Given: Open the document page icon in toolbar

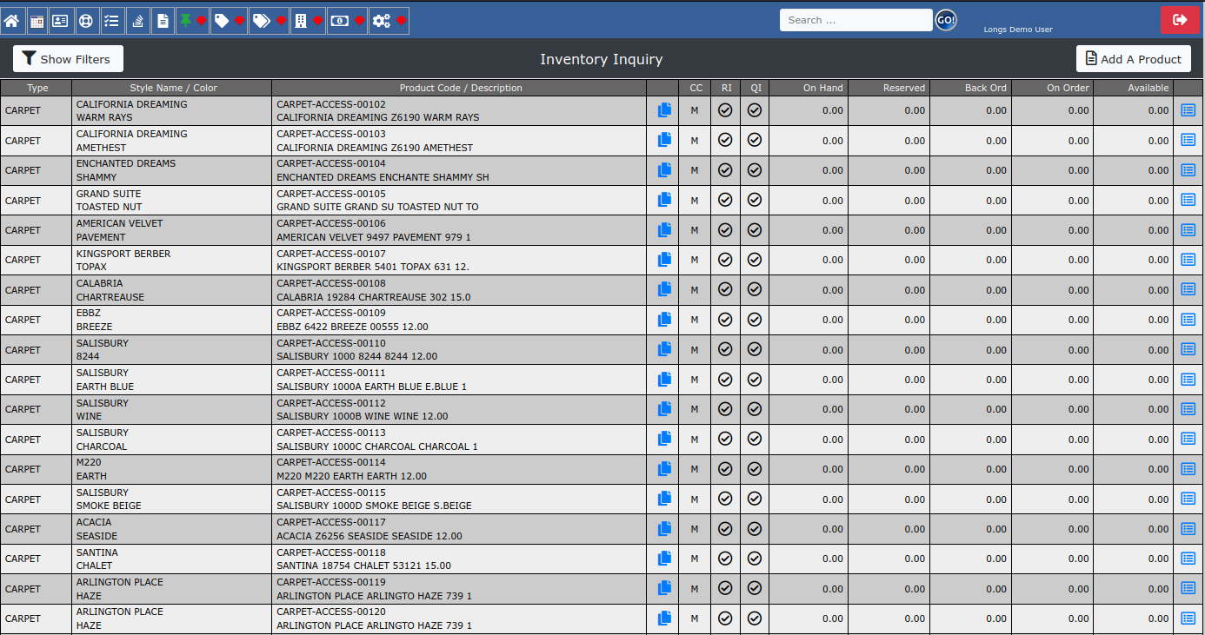Looking at the screenshot, I should [x=163, y=21].
